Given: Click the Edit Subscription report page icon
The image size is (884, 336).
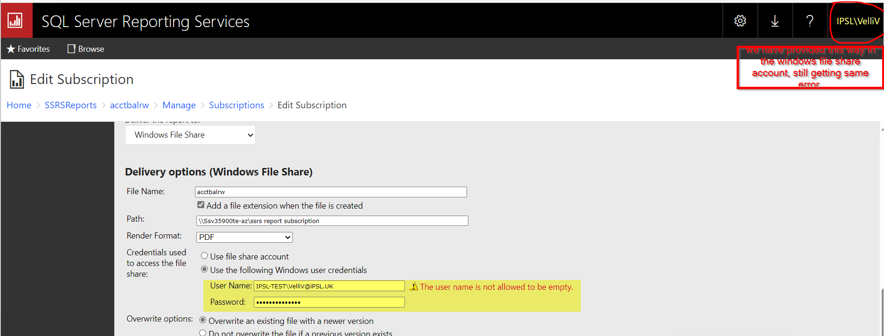Looking at the screenshot, I should click(x=17, y=79).
